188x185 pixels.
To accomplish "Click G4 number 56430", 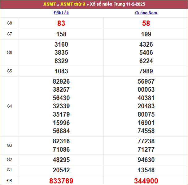I will pos(61,98).
